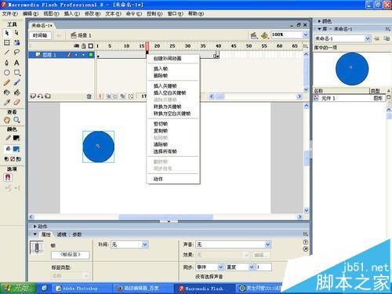This screenshot has height=294, width=392.
Task: Click the eye show/hide all layers icon
Action: (x=76, y=46)
